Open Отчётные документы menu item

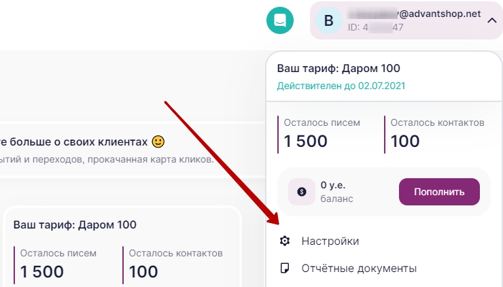click(359, 268)
